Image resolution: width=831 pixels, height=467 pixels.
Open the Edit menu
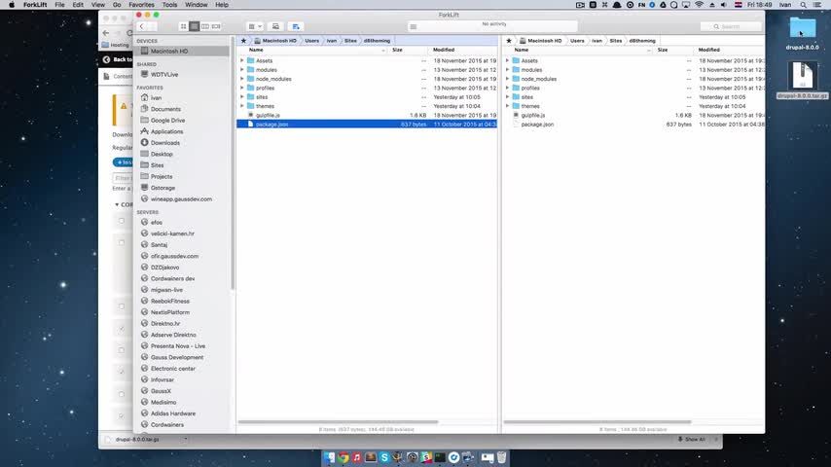(78, 5)
